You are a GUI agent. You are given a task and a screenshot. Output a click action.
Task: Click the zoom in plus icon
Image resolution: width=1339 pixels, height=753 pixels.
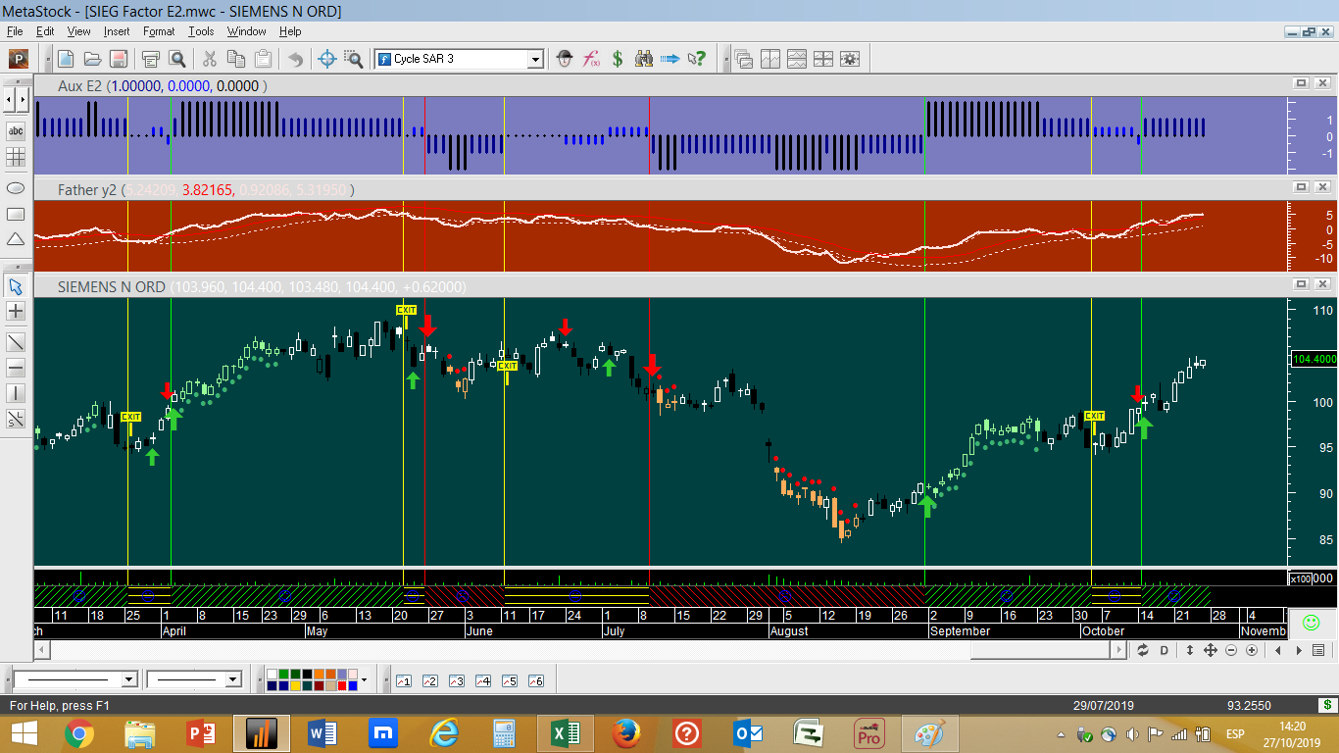tap(1252, 650)
